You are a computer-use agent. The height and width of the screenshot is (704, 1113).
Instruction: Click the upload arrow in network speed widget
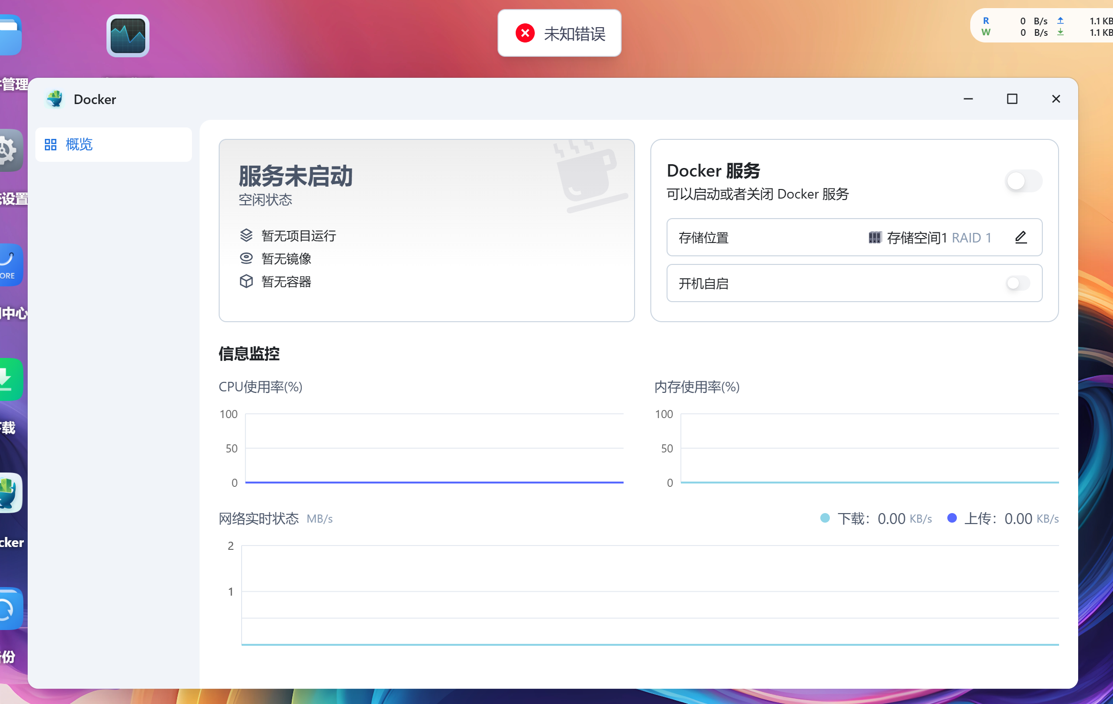tap(1060, 21)
